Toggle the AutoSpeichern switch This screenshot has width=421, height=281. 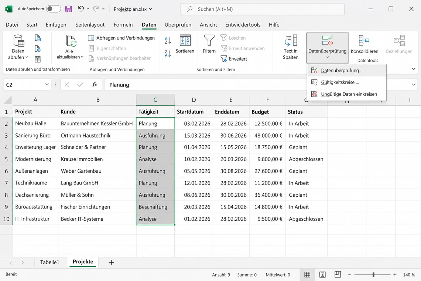53,9
